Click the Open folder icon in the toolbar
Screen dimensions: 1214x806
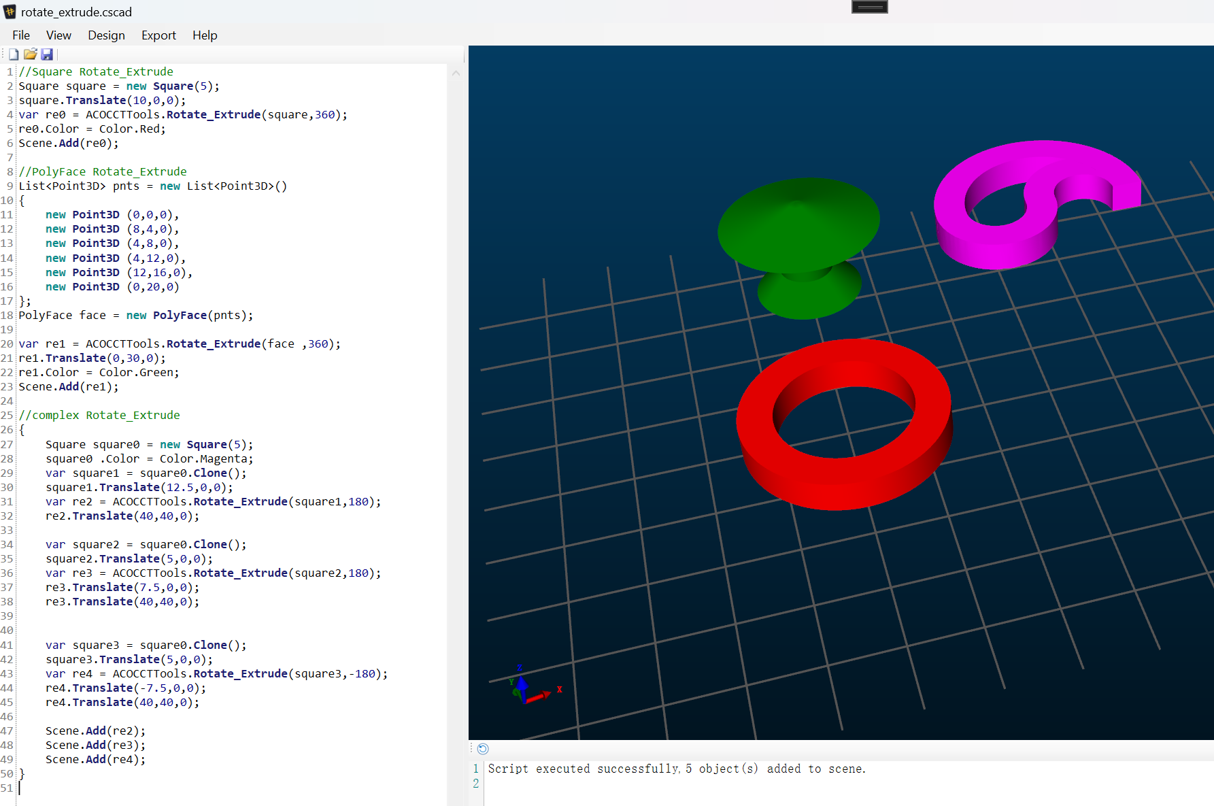click(x=30, y=54)
